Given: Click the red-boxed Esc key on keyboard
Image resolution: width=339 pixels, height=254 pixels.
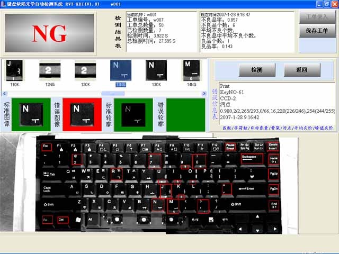Looking at the screenshot, I should tap(47, 147).
